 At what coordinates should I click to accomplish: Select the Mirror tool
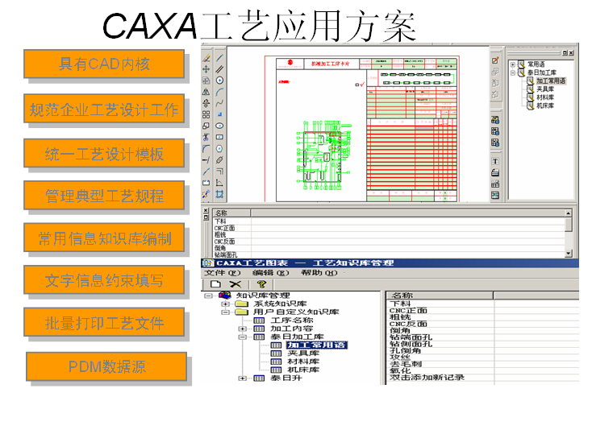pos(206,92)
